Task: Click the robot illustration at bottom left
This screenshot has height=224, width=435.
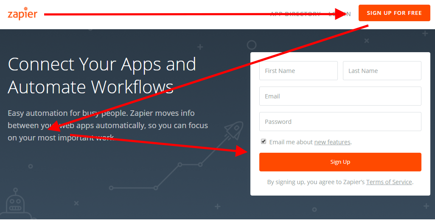Action: (x=15, y=205)
